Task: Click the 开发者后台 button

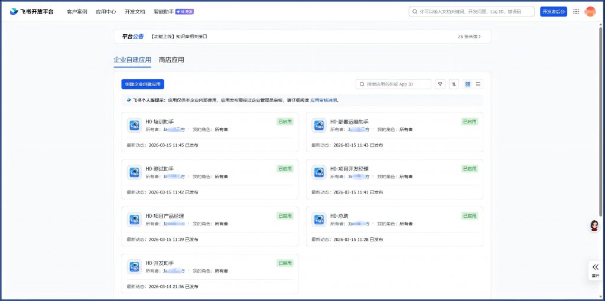Action: click(553, 12)
